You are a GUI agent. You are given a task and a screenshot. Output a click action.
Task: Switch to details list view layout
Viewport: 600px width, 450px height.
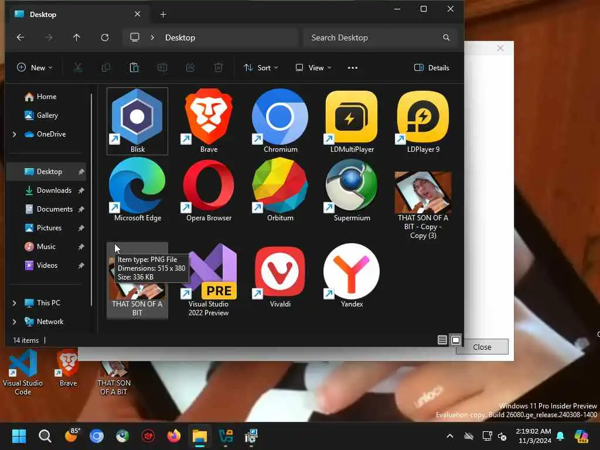point(442,340)
